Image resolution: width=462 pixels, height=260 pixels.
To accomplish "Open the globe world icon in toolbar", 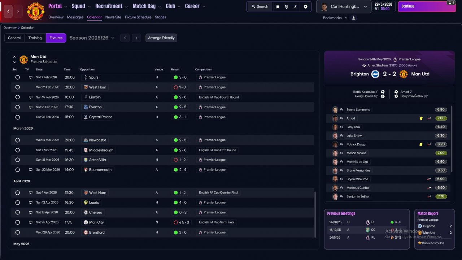I will [x=287, y=6].
